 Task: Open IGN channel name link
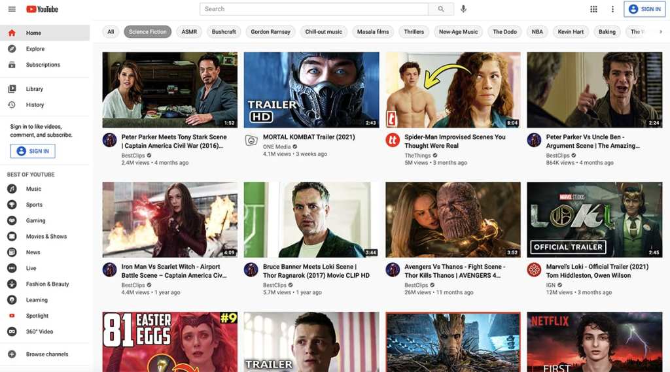[x=551, y=285]
